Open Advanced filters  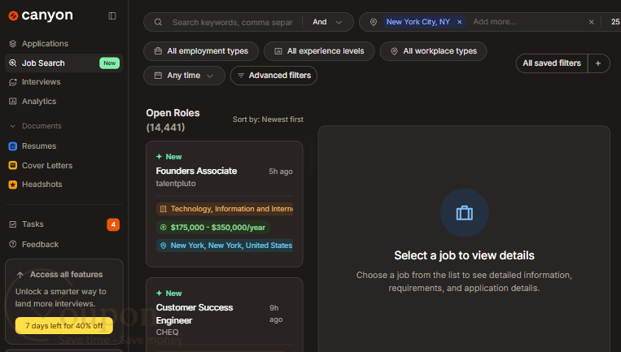tap(273, 76)
